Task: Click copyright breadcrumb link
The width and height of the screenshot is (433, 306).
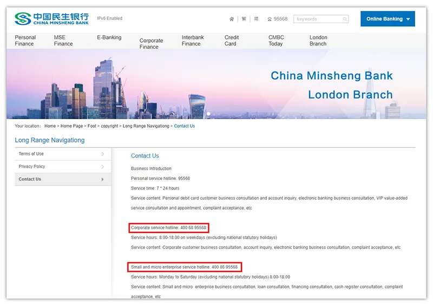Action: [x=109, y=126]
